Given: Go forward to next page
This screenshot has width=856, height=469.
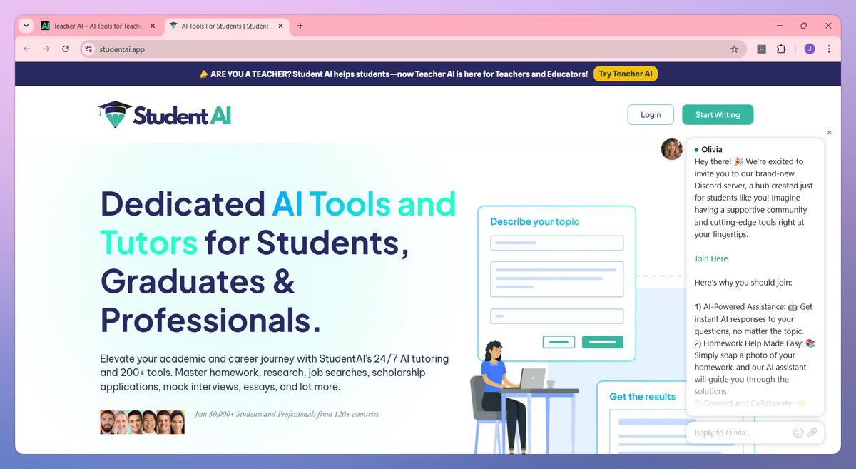Looking at the screenshot, I should (46, 49).
